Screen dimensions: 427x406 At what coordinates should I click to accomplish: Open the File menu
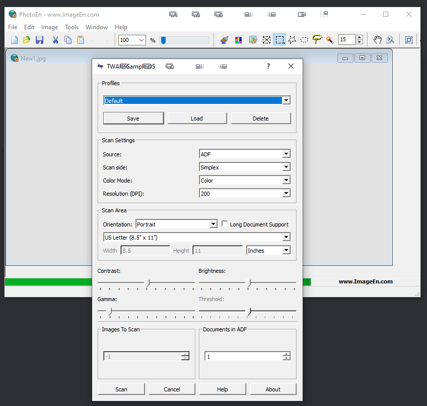pyautogui.click(x=13, y=27)
